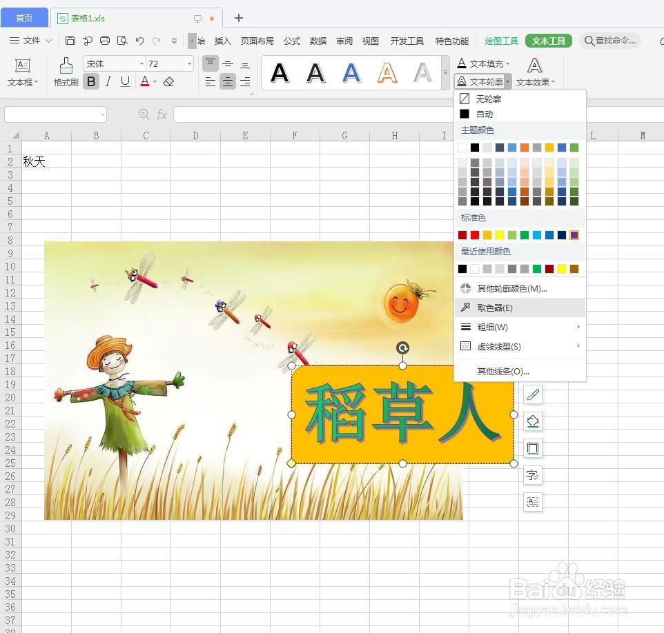Zoom formula bar magnifier icon
This screenshot has height=633, width=664.
(x=144, y=114)
